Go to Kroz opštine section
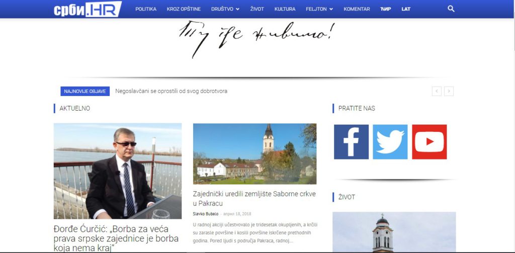This screenshot has height=253, width=515. (184, 9)
